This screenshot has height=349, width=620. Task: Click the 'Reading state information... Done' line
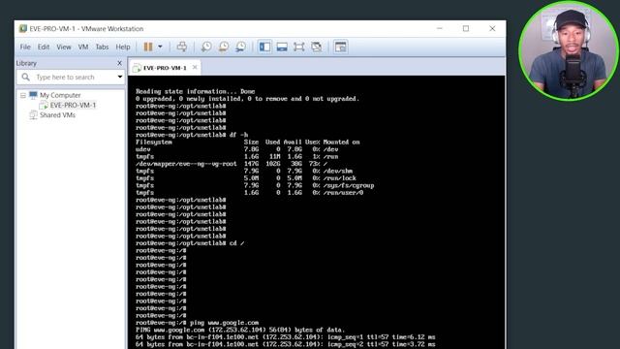click(196, 91)
